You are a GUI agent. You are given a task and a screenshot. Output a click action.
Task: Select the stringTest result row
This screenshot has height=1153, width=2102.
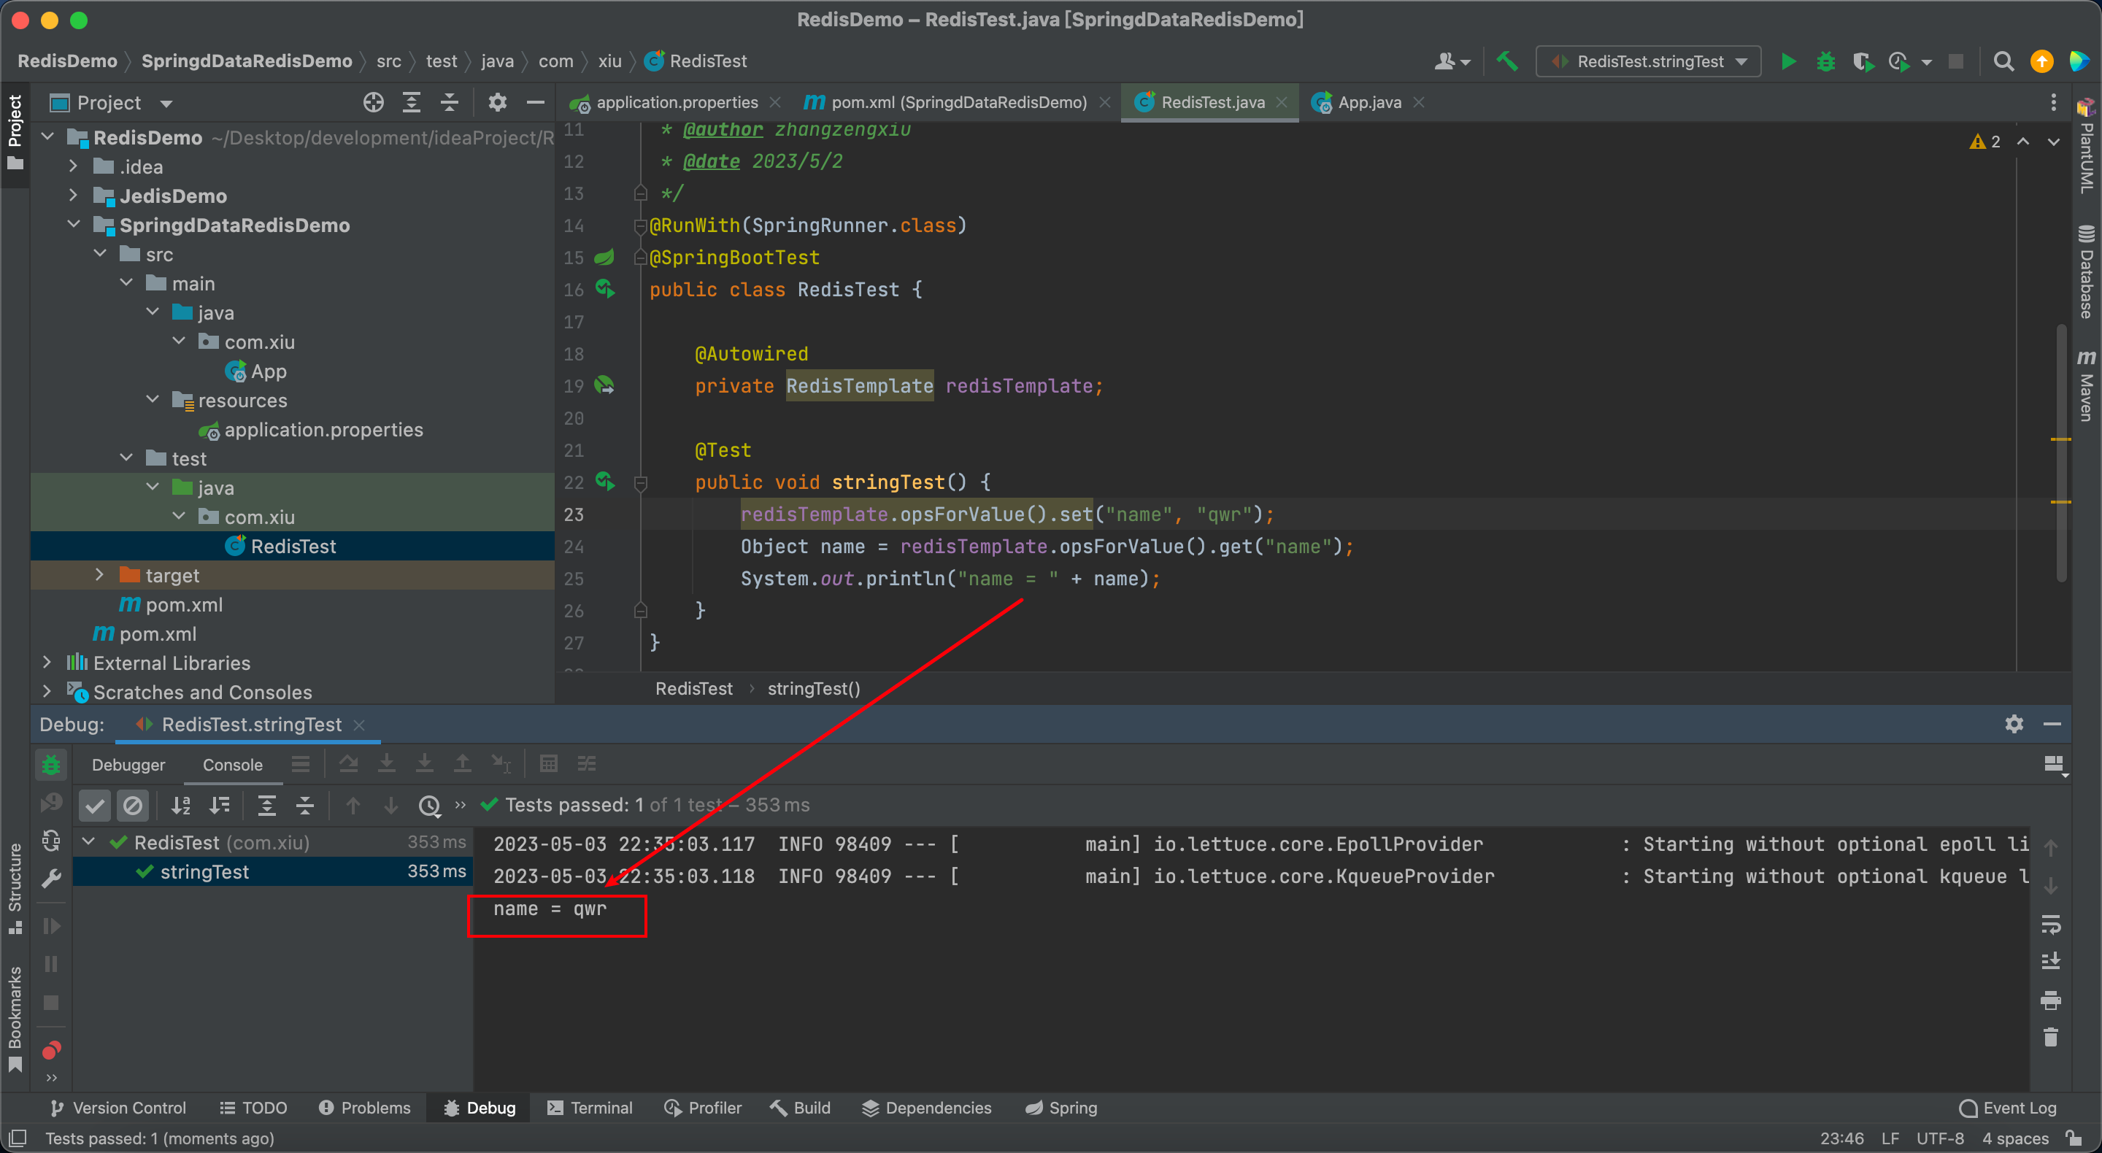(x=272, y=871)
